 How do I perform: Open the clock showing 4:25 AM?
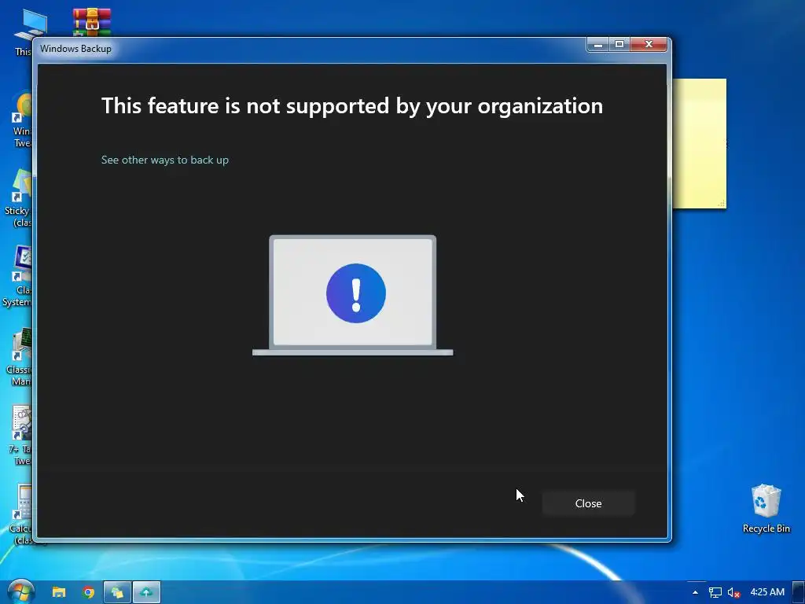(x=767, y=592)
